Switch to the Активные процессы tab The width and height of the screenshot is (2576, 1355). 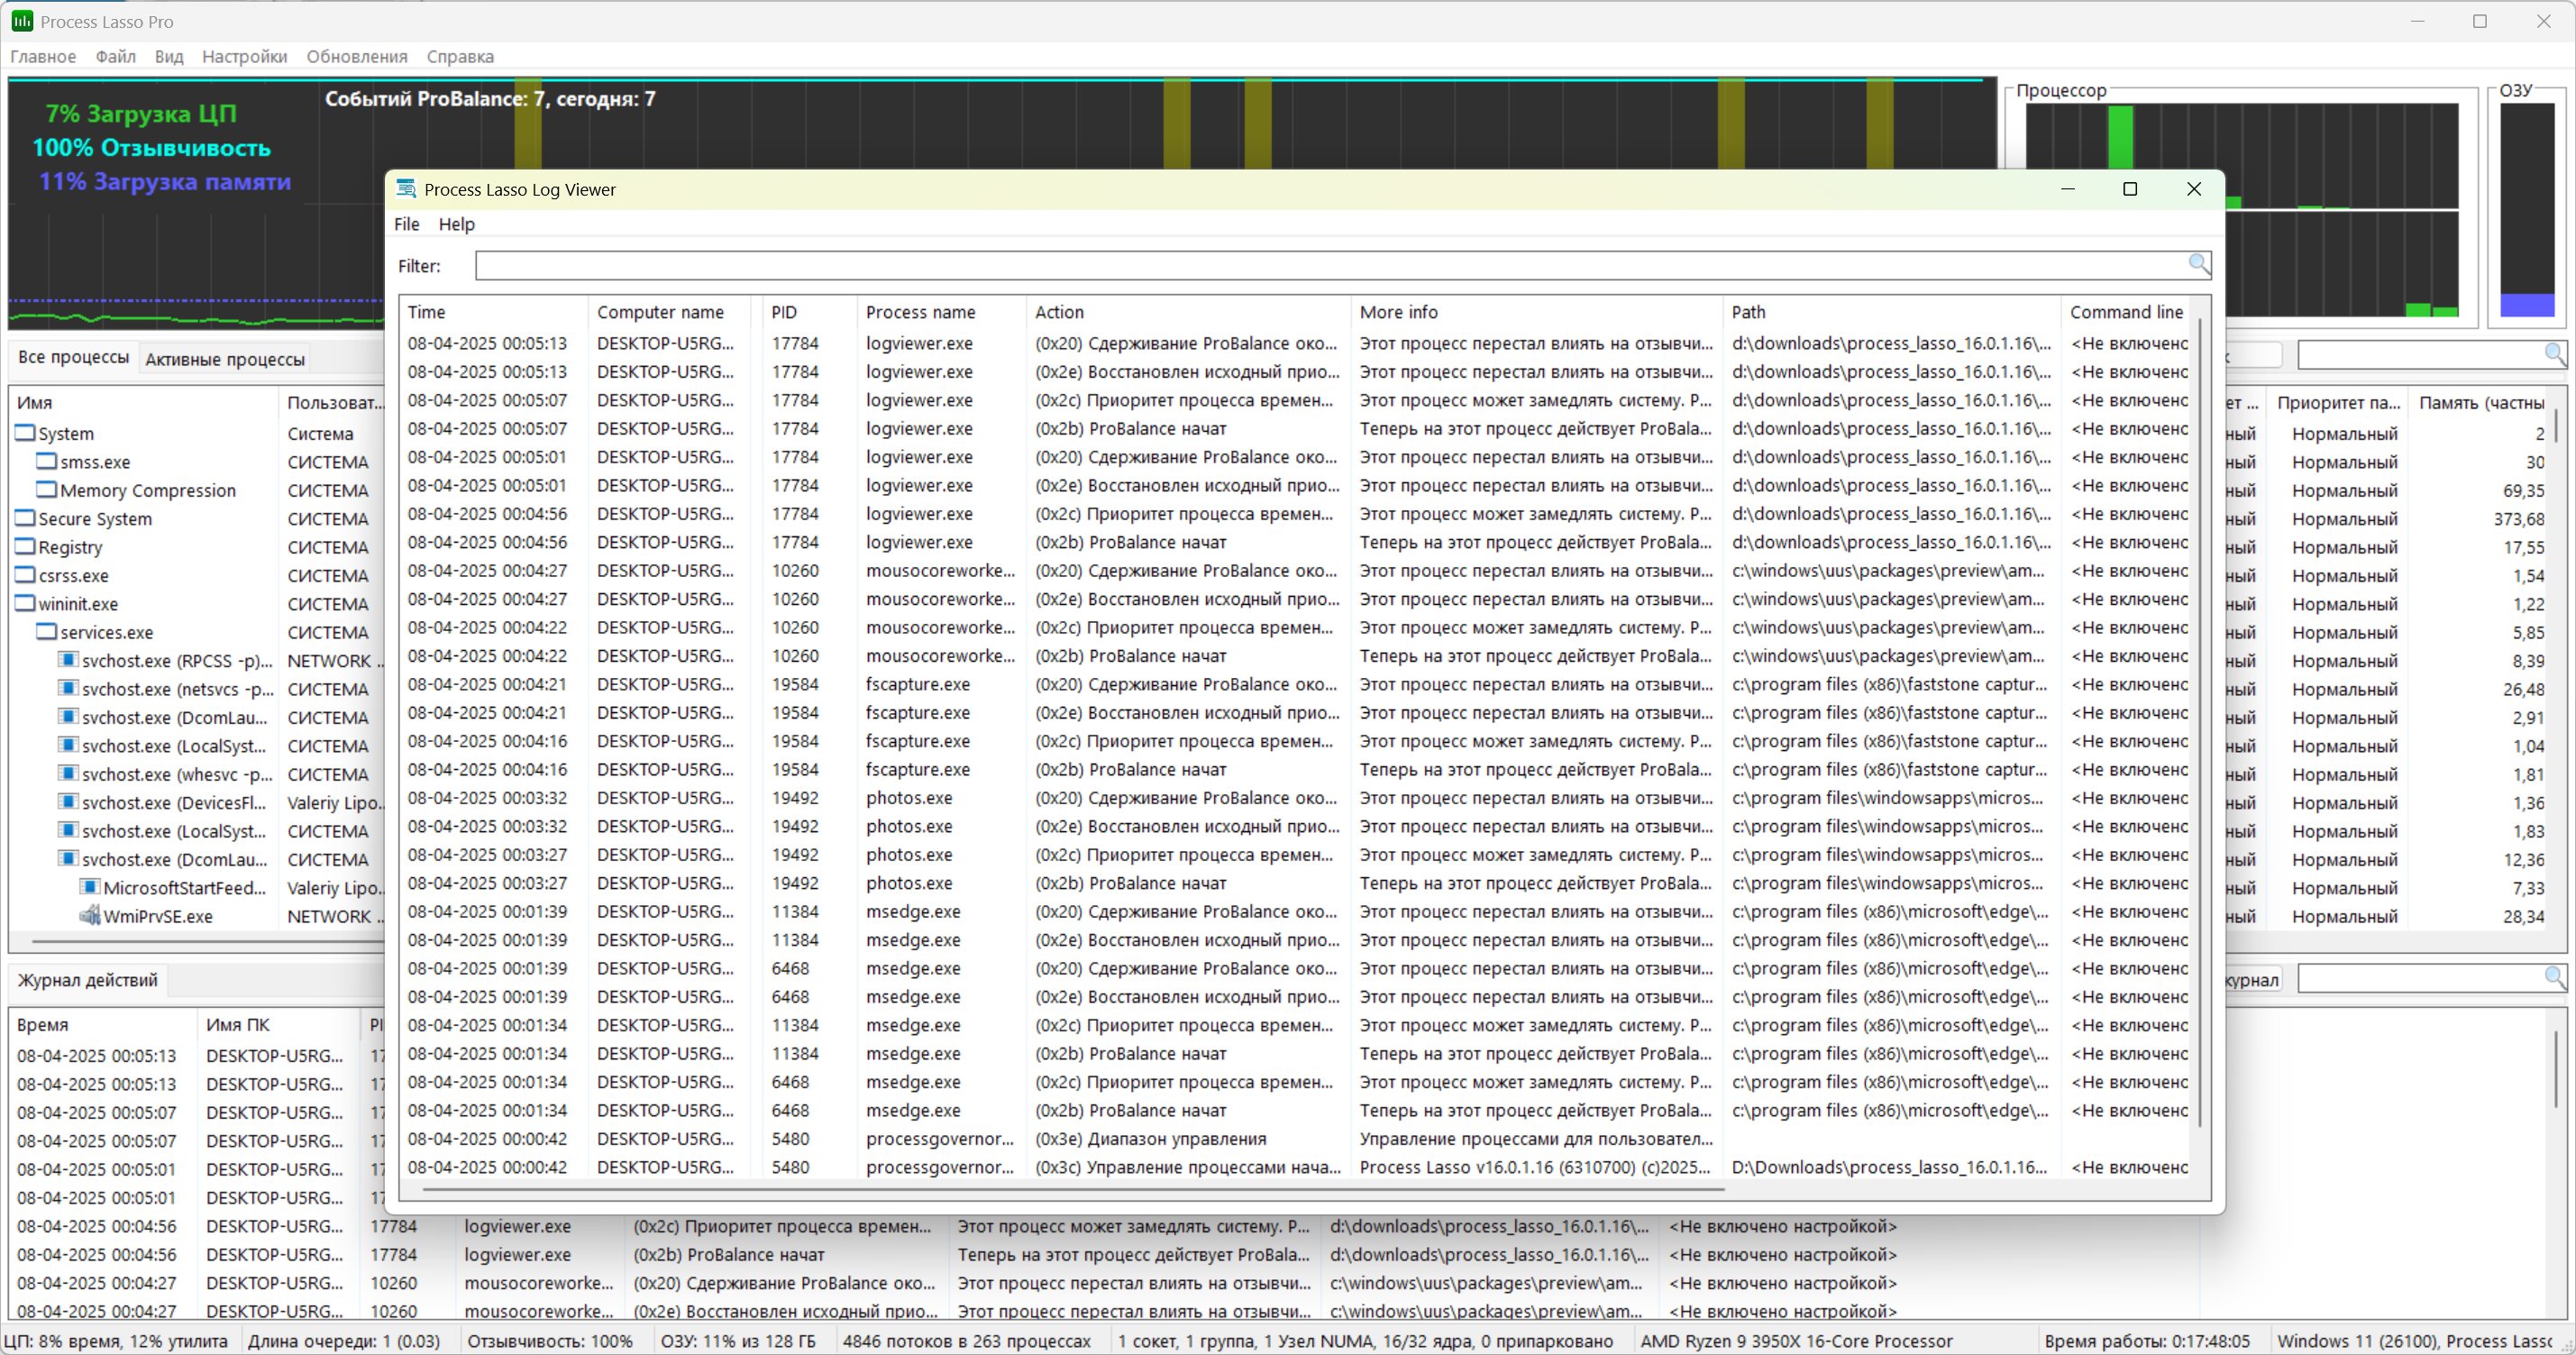[224, 359]
